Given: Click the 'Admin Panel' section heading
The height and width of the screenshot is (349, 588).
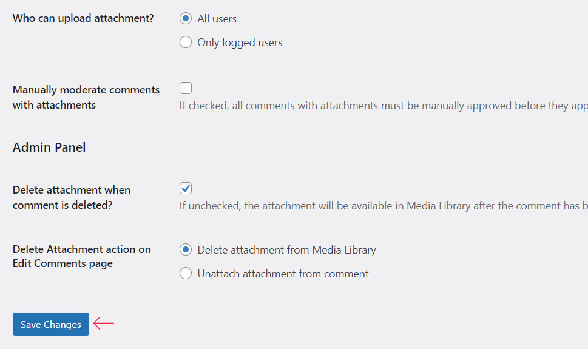Looking at the screenshot, I should (x=49, y=147).
